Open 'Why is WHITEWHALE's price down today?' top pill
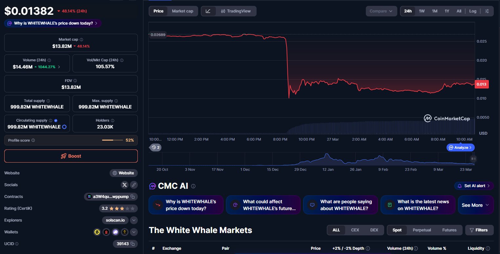The width and height of the screenshot is (500, 254). [53, 23]
